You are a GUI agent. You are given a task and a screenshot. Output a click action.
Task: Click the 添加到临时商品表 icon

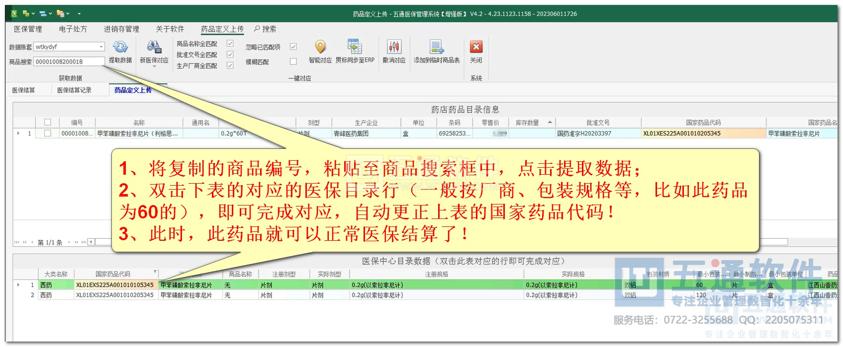pyautogui.click(x=437, y=47)
